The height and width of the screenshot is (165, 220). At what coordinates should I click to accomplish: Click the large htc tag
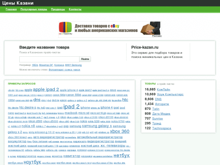pos(125,100)
